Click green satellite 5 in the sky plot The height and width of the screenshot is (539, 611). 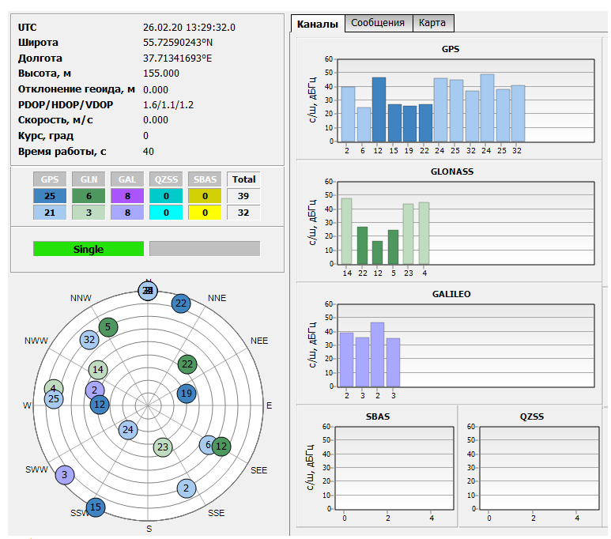point(109,326)
